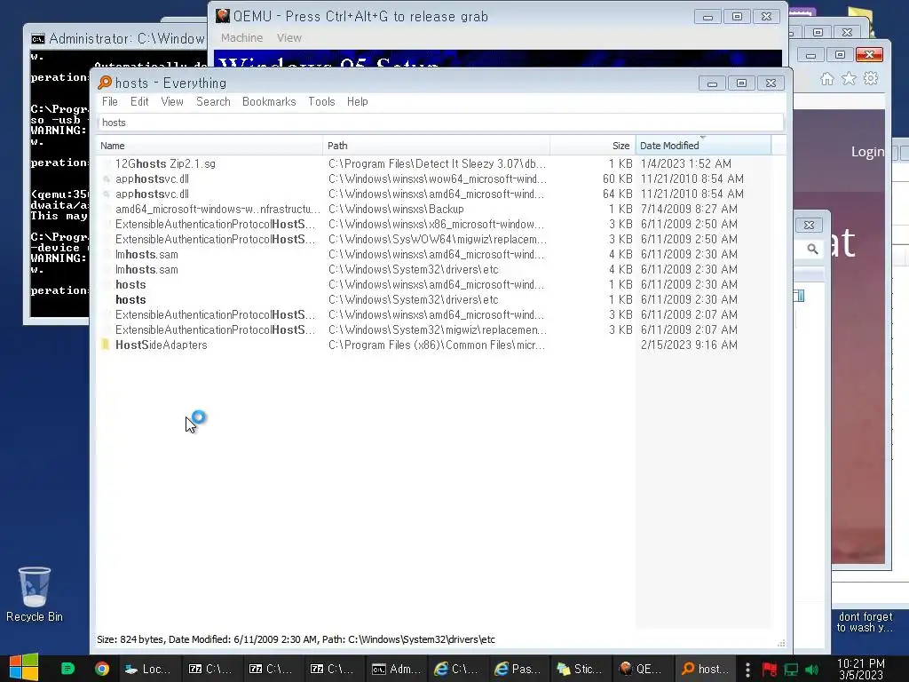Click the sticky note 'dont forget to wash'
This screenshot has width=909, height=682.
(866, 622)
